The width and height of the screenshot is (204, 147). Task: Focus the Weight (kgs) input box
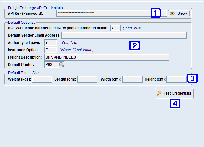click(x=42, y=79)
